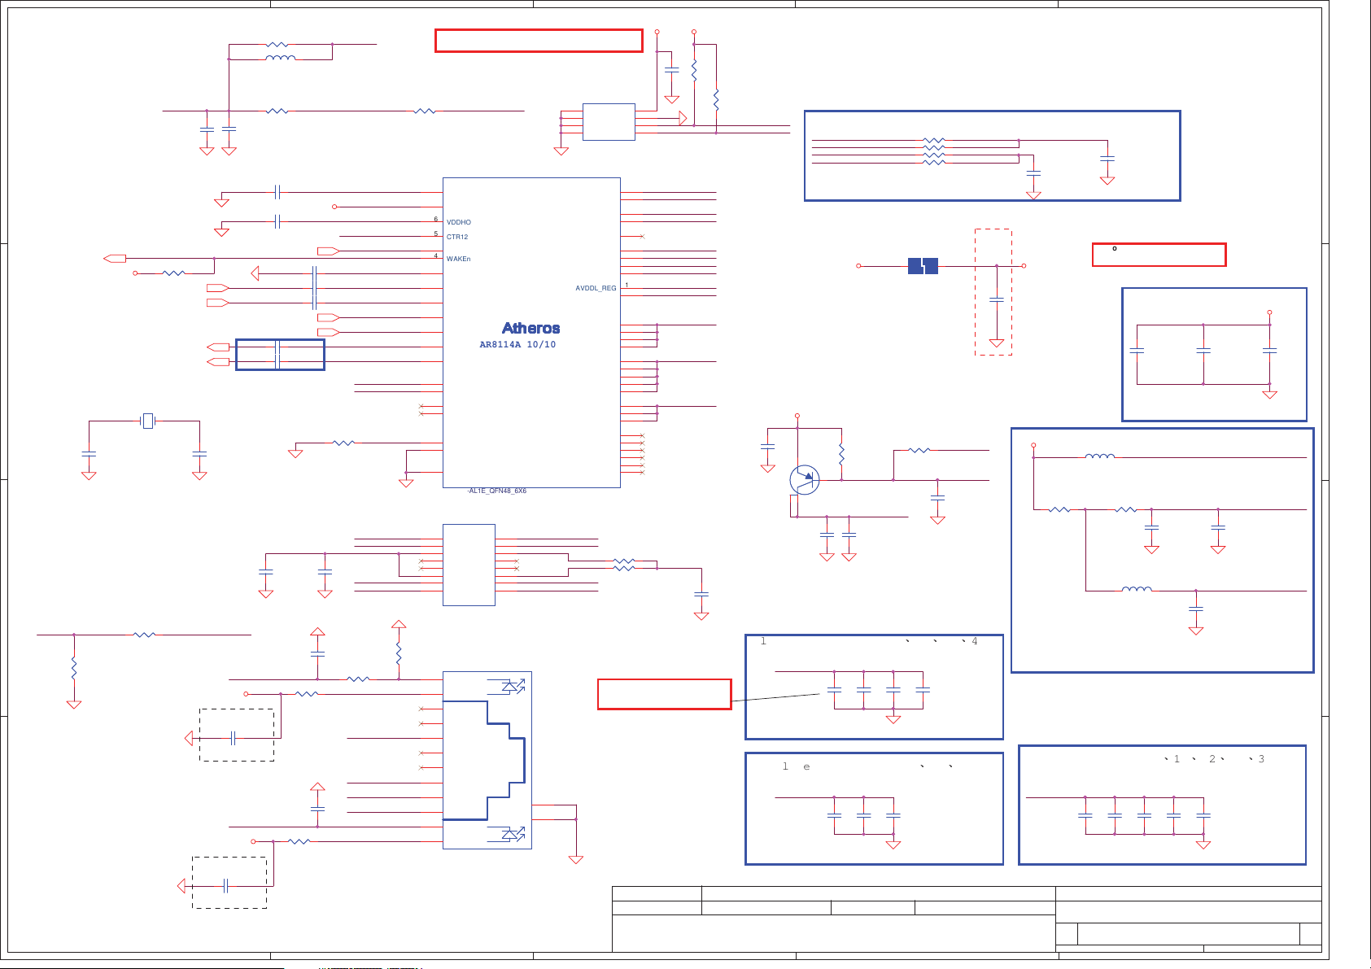Click the crystal oscillator symbol

(147, 421)
